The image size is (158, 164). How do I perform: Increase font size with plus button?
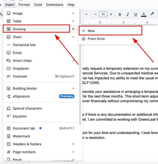[x=111, y=14]
